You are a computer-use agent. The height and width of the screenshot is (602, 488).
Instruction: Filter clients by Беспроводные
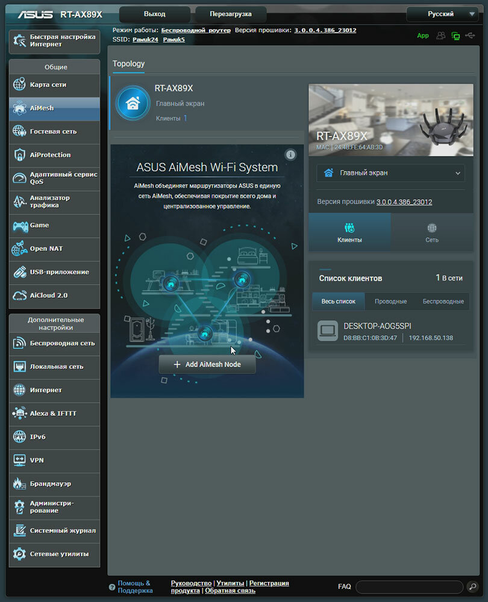[443, 302]
